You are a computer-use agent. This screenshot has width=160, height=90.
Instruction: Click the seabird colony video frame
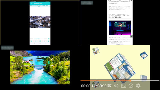click(x=40, y=22)
